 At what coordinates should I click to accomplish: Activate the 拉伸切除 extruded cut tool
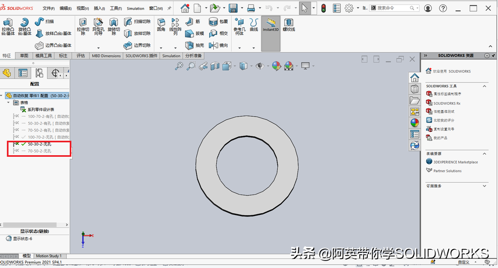pos(83,27)
